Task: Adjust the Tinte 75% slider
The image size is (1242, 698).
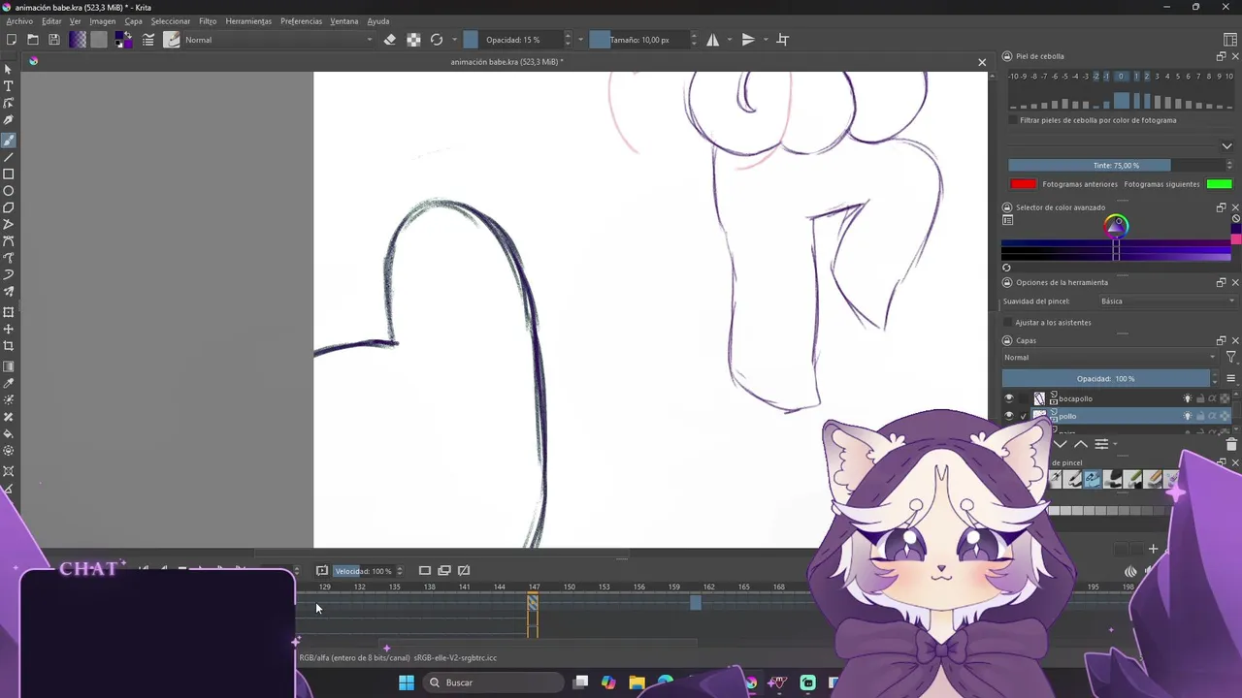Action: coord(1116,166)
